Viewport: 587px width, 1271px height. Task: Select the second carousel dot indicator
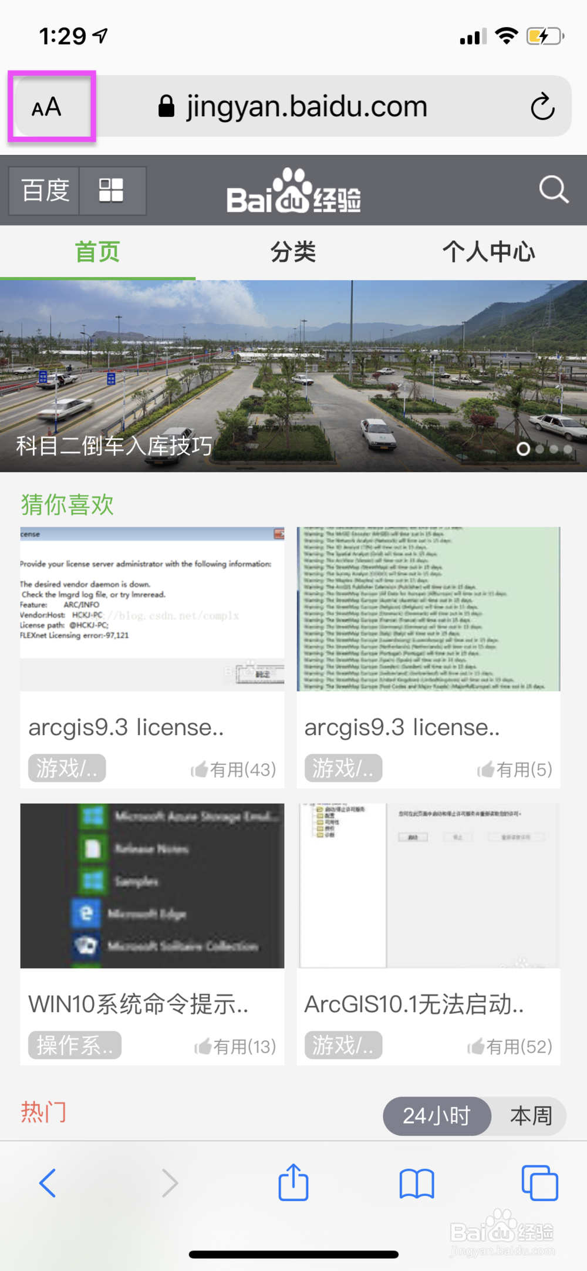click(539, 449)
